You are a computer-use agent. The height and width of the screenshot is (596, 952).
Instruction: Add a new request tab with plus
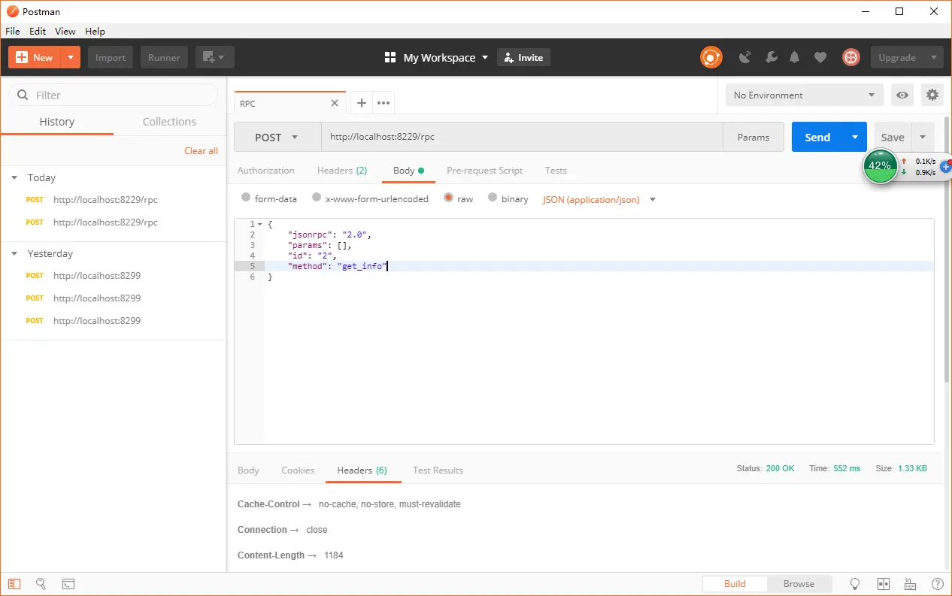(361, 103)
